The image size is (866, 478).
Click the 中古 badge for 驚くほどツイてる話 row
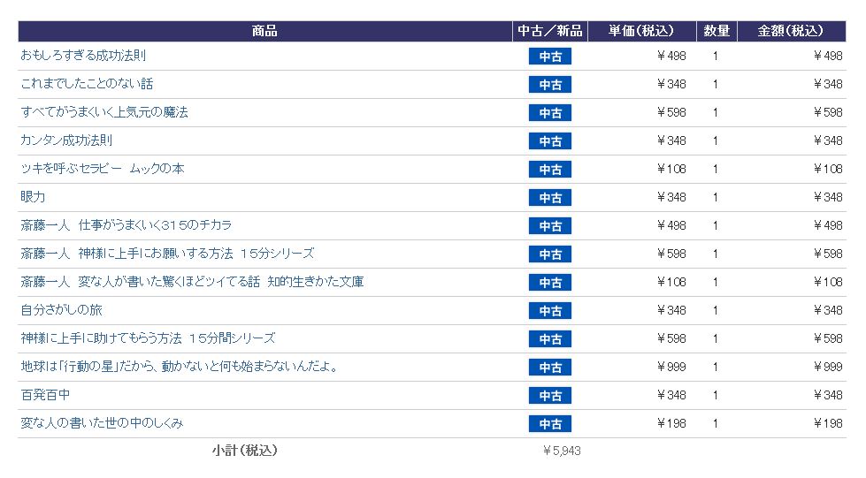coord(550,283)
